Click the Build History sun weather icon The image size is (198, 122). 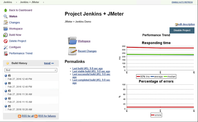(8, 63)
